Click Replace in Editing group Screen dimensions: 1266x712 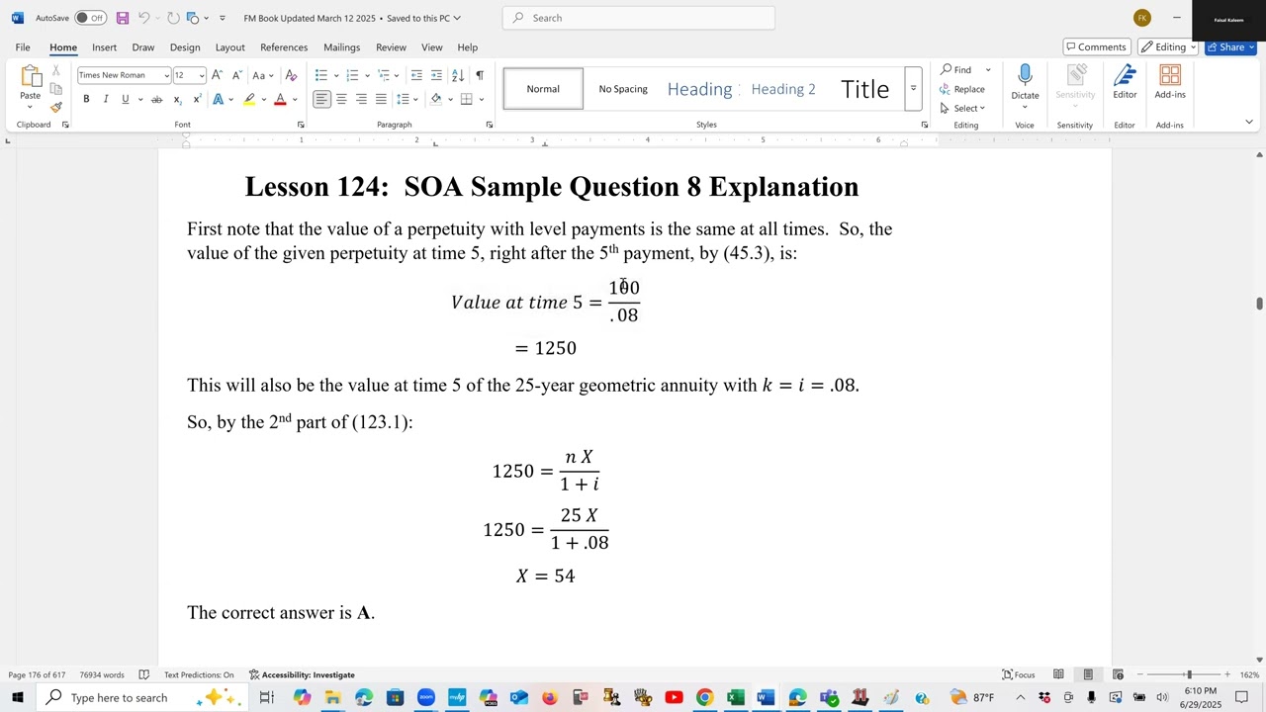[962, 89]
